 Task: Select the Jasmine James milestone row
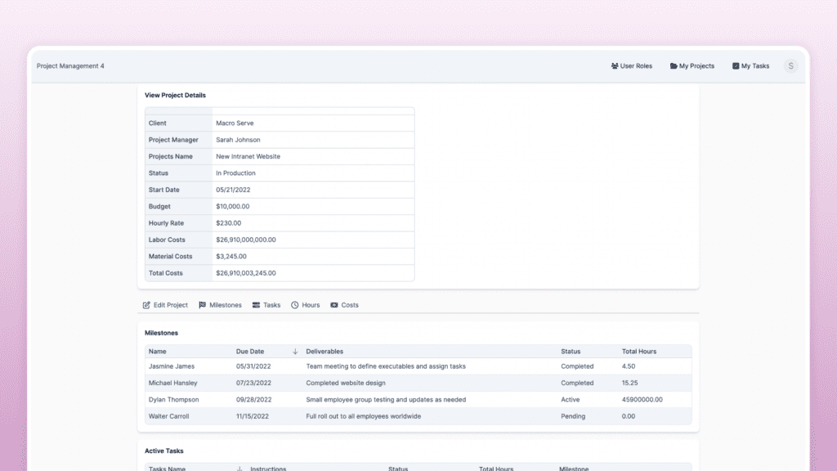[173, 366]
